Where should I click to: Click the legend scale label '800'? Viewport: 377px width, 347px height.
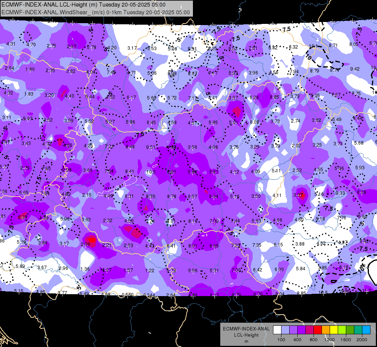(313, 340)
